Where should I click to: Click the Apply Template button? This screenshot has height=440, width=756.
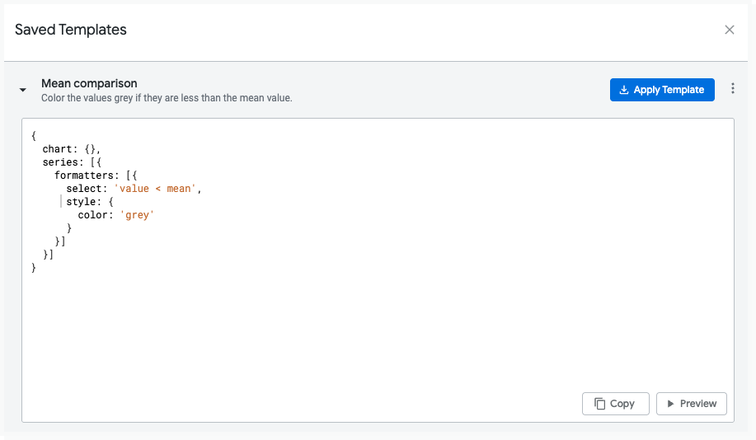[x=661, y=90]
